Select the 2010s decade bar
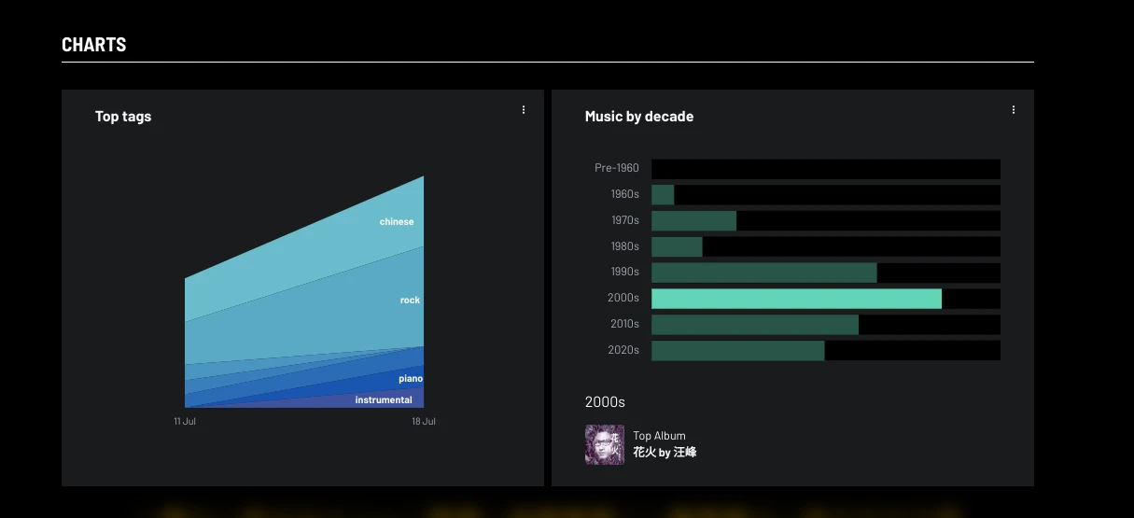The image size is (1134, 518). pos(826,325)
